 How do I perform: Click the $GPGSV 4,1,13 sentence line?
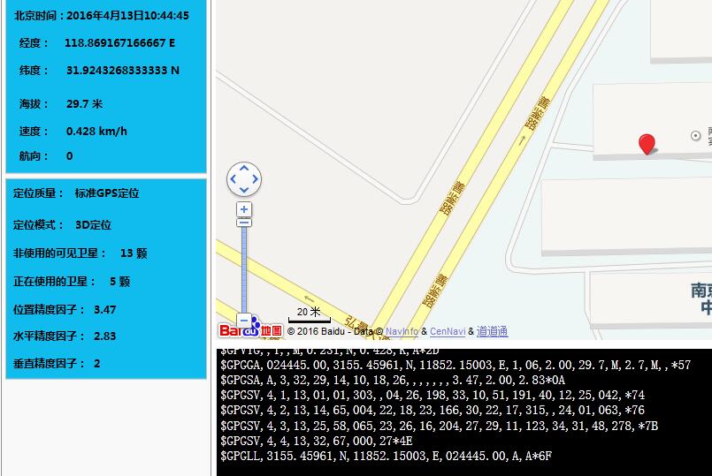click(x=433, y=395)
